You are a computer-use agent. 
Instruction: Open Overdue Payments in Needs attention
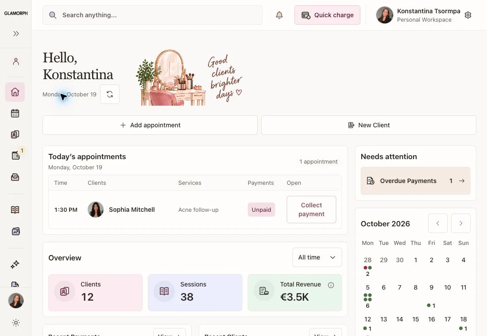tap(416, 181)
